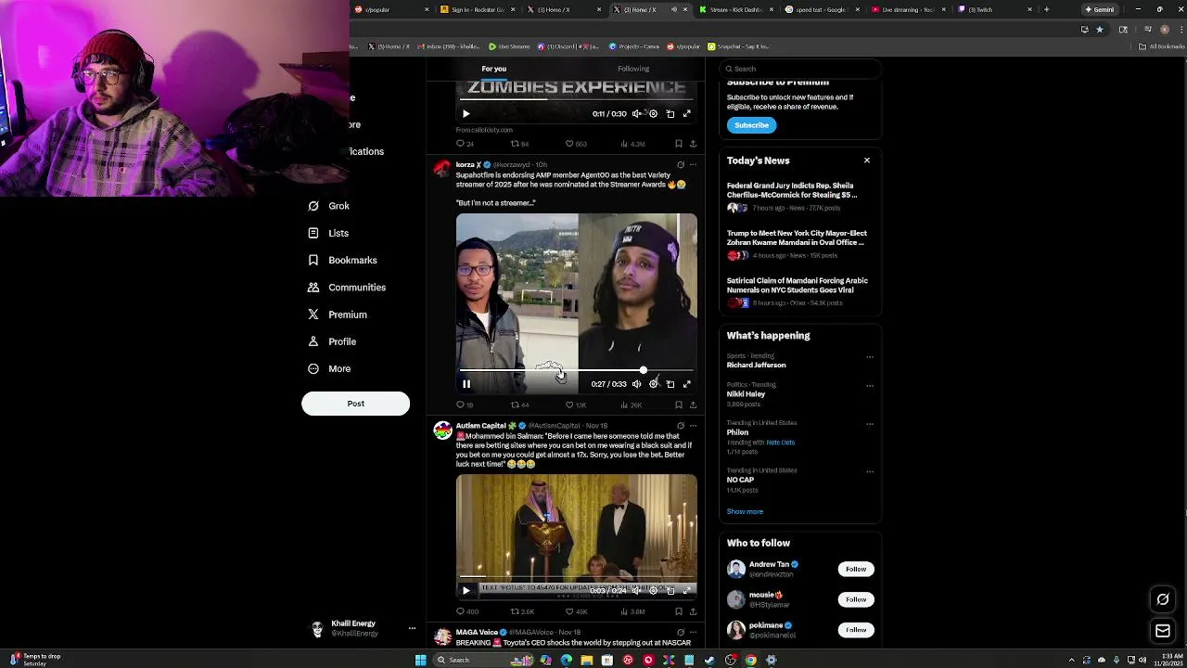Switch to the For you tab
This screenshot has height=668, width=1187.
493,69
